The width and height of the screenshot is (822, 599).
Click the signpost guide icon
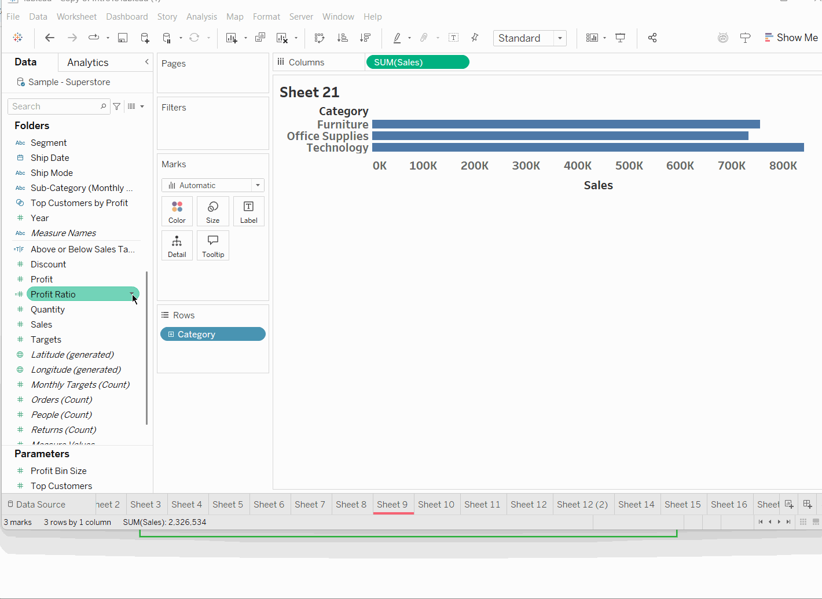coord(746,38)
